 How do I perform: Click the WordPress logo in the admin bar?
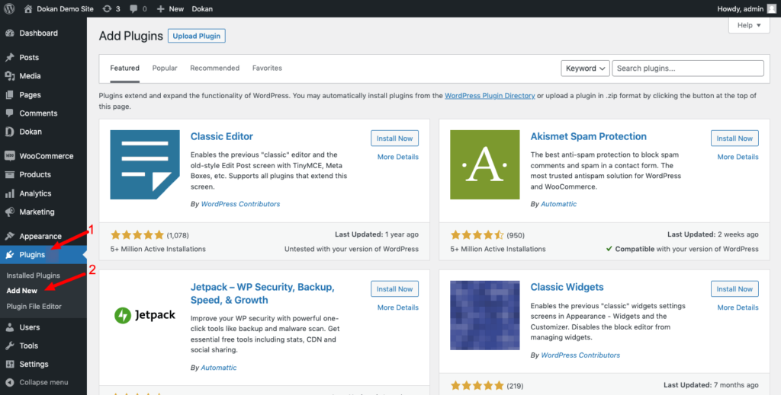[x=9, y=8]
